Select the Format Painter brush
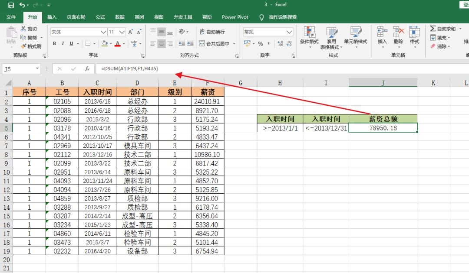This screenshot has height=273, width=469. (x=23, y=46)
